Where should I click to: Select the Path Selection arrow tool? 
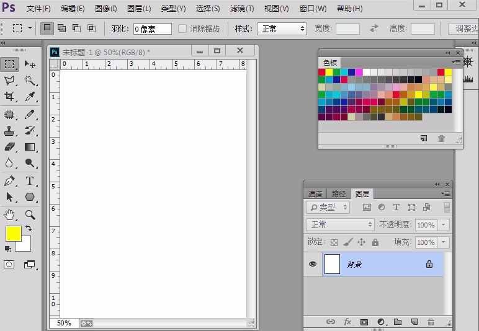pyautogui.click(x=9, y=197)
